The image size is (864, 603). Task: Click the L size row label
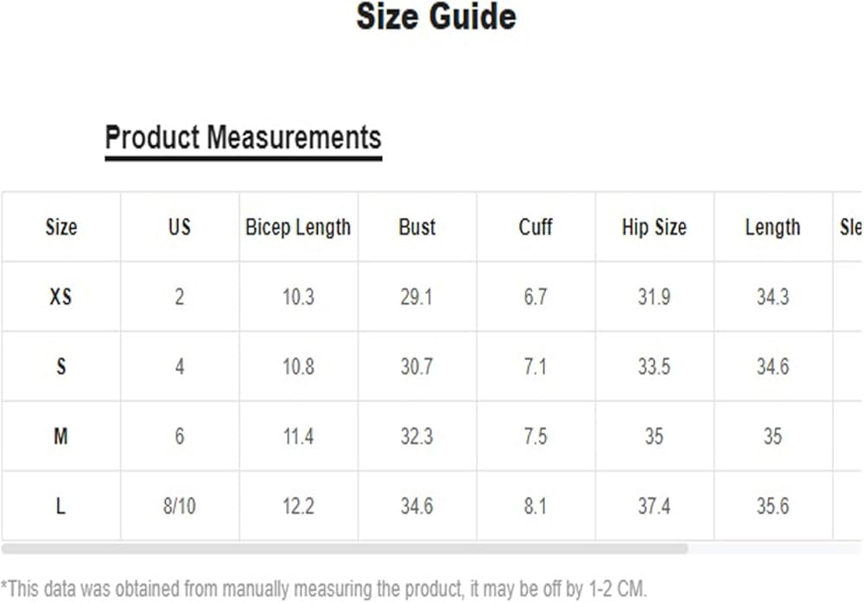(60, 505)
